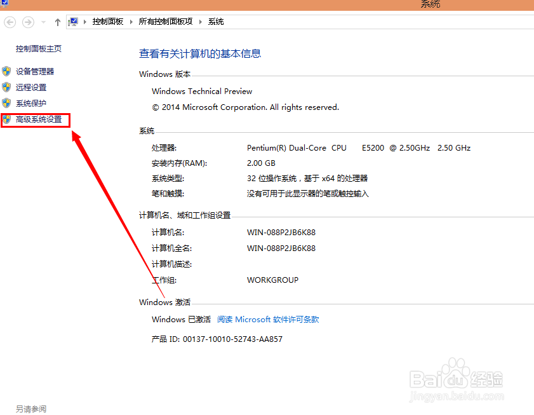Expand the chevron after 控制面板 breadcrumb
The height and width of the screenshot is (415, 534).
coord(131,22)
